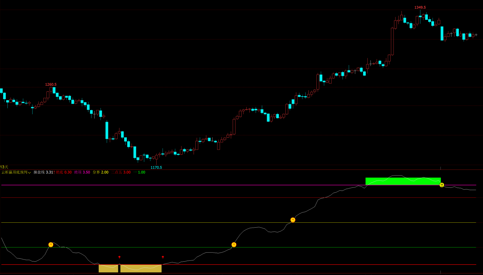The image size is (483, 275).
Task: Select the 绝顶 3.50 value label
Action: [x=82, y=172]
